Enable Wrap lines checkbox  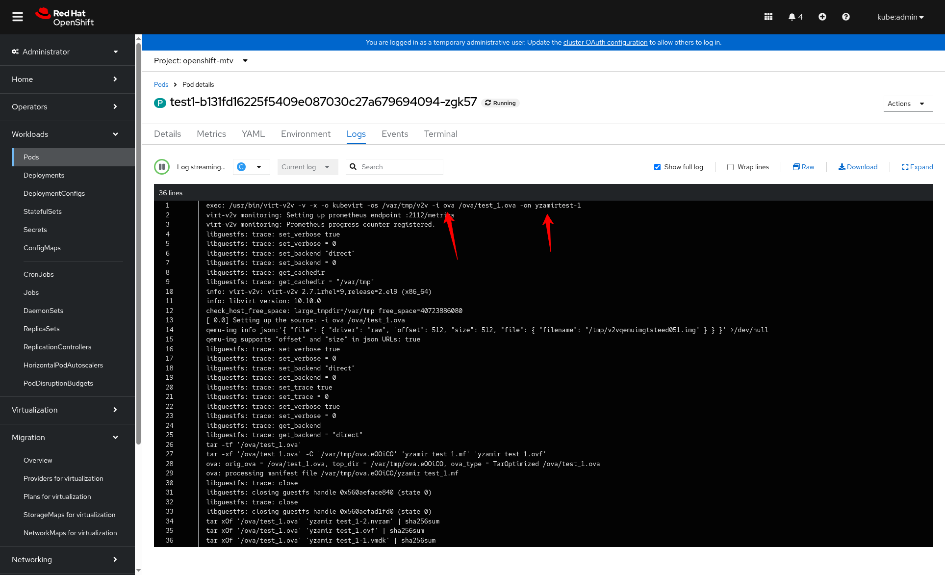(730, 167)
